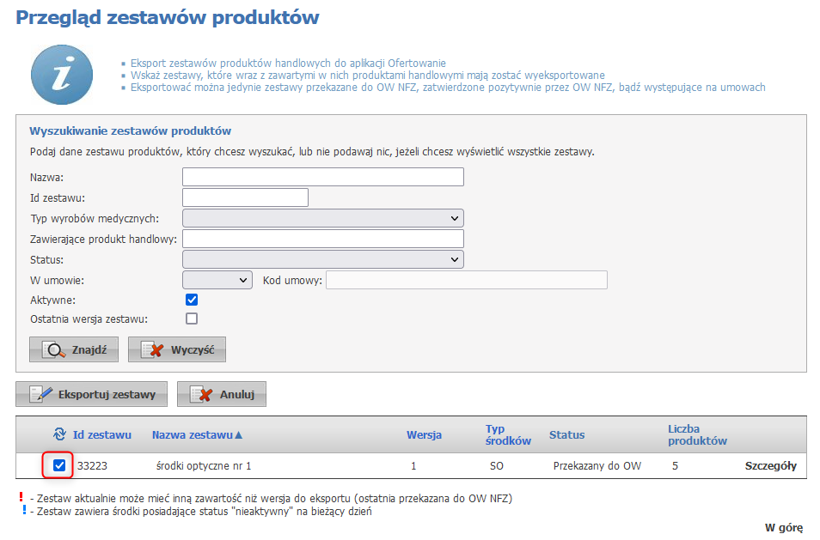Enable Ostatnia wersja zestawu checkbox
820x540 pixels.
(192, 319)
